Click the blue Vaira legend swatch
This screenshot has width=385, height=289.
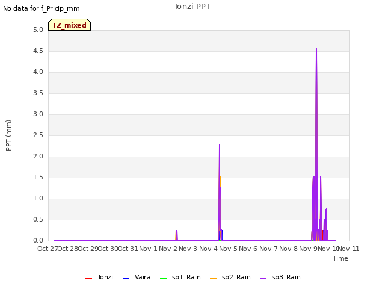[126, 278]
